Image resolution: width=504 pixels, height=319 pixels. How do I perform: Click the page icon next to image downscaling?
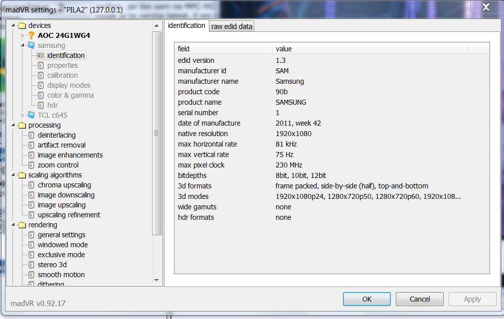31,195
